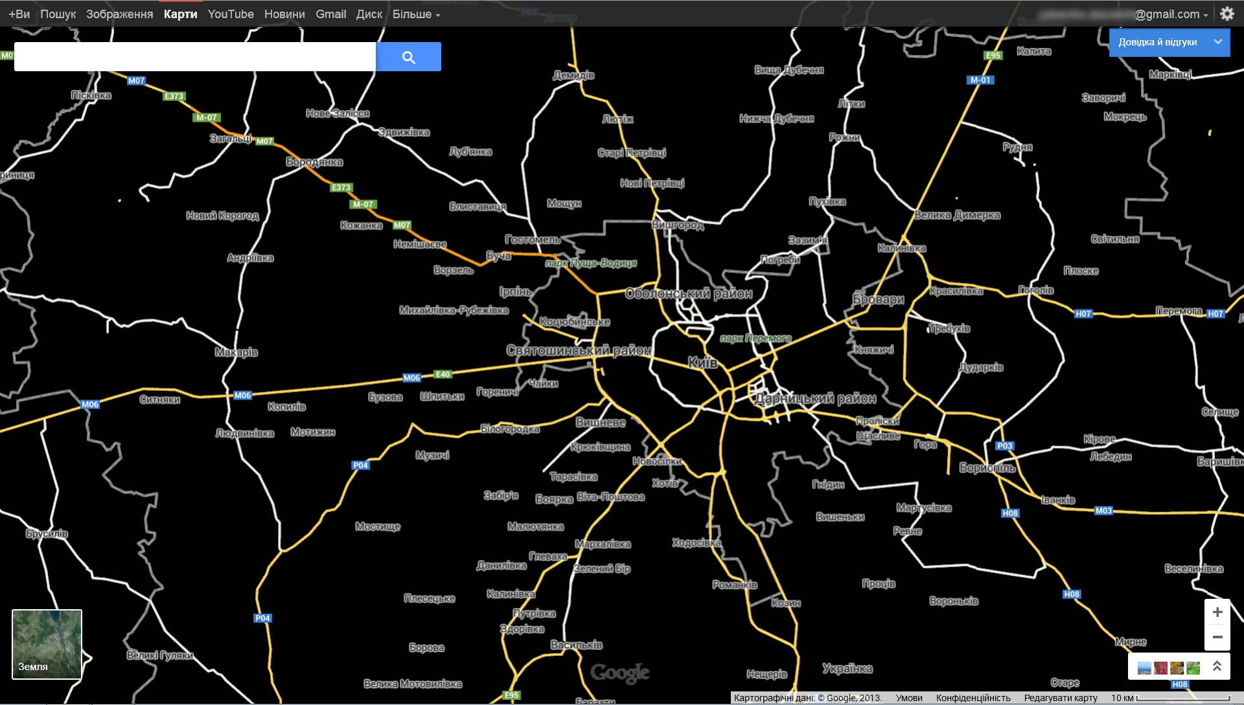Switch to Земля satellite view
This screenshot has height=705, width=1244.
pos(47,644)
